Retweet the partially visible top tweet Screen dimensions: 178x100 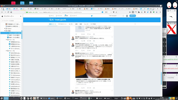82,34
